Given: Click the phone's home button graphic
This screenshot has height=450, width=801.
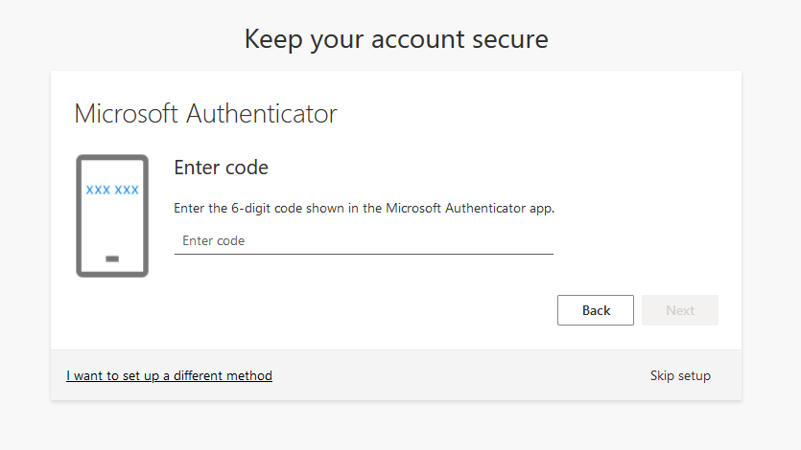Looking at the screenshot, I should click(112, 259).
